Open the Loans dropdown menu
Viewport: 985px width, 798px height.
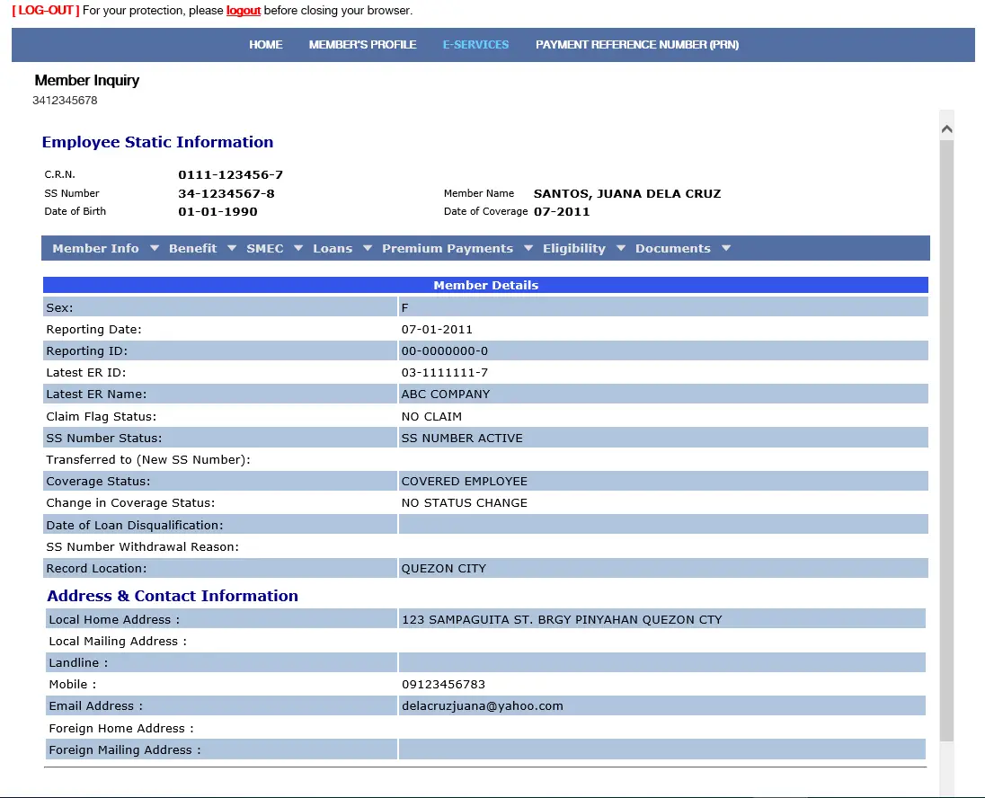(x=333, y=248)
